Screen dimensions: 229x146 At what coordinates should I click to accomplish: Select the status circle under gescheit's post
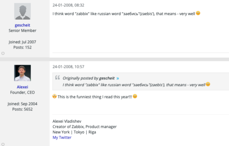coord(3,53)
